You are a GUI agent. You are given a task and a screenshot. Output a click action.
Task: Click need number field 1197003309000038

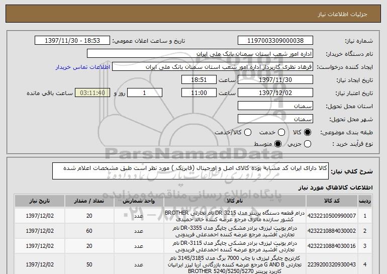275,41
